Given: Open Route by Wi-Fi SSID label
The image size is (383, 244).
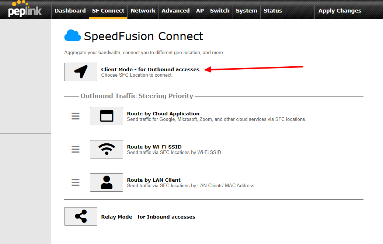Looking at the screenshot, I should click(x=154, y=147).
